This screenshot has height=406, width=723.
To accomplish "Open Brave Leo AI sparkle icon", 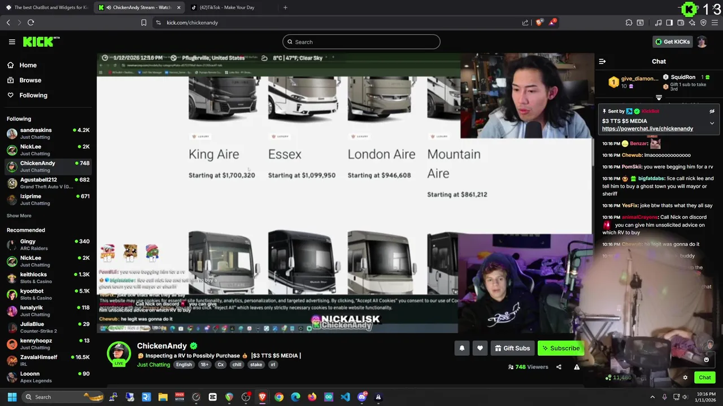I will [692, 23].
